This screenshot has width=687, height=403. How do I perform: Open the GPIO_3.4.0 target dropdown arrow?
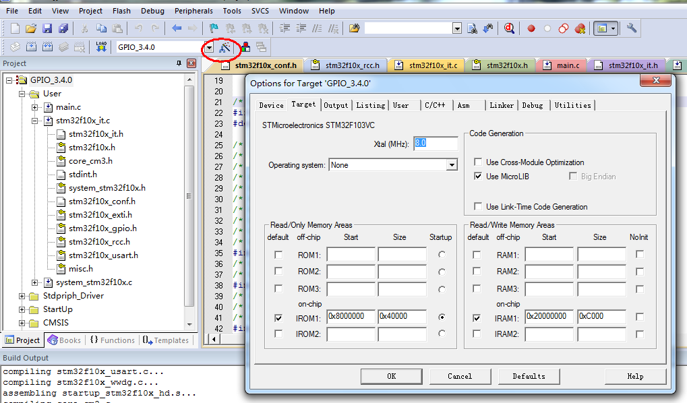(209, 47)
